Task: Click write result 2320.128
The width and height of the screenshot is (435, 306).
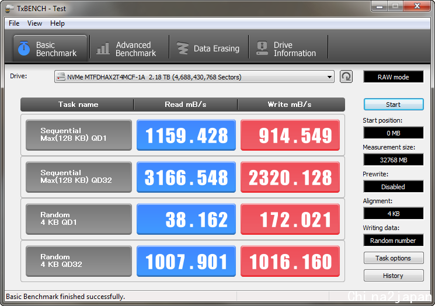Action: (x=290, y=177)
